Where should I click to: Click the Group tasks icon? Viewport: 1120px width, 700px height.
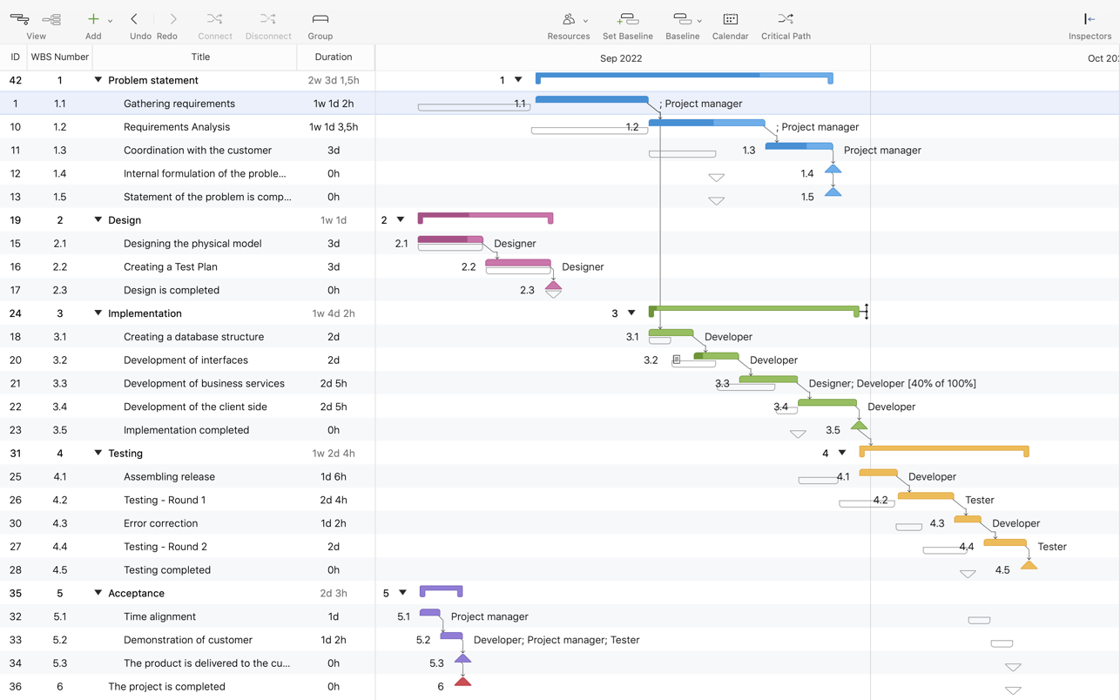click(x=320, y=19)
